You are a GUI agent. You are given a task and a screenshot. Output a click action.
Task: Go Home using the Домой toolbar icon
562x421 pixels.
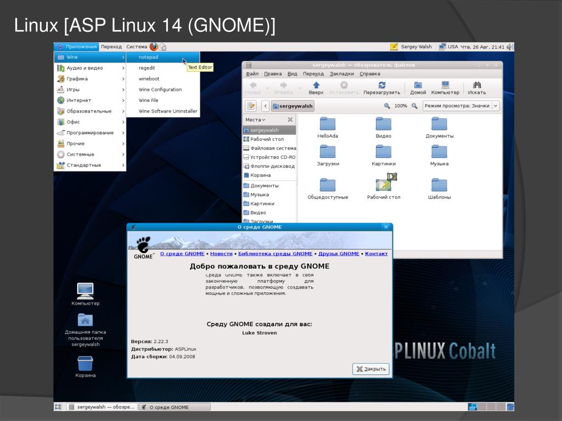[x=418, y=88]
